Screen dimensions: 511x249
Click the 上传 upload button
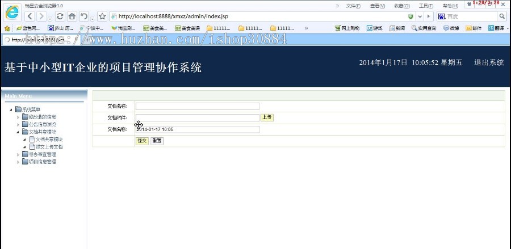pos(267,117)
